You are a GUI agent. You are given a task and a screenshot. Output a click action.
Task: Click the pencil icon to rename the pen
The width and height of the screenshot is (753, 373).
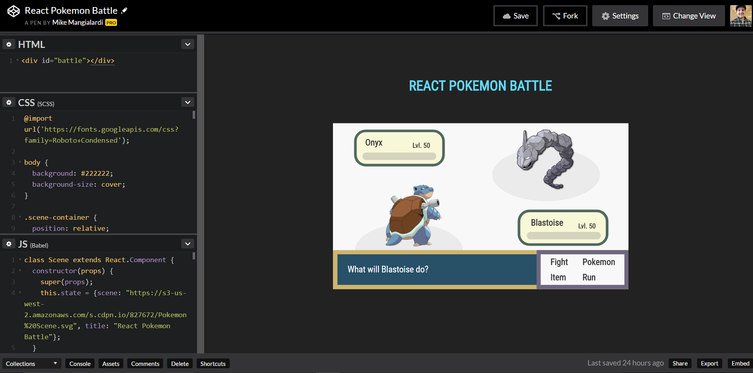point(124,10)
